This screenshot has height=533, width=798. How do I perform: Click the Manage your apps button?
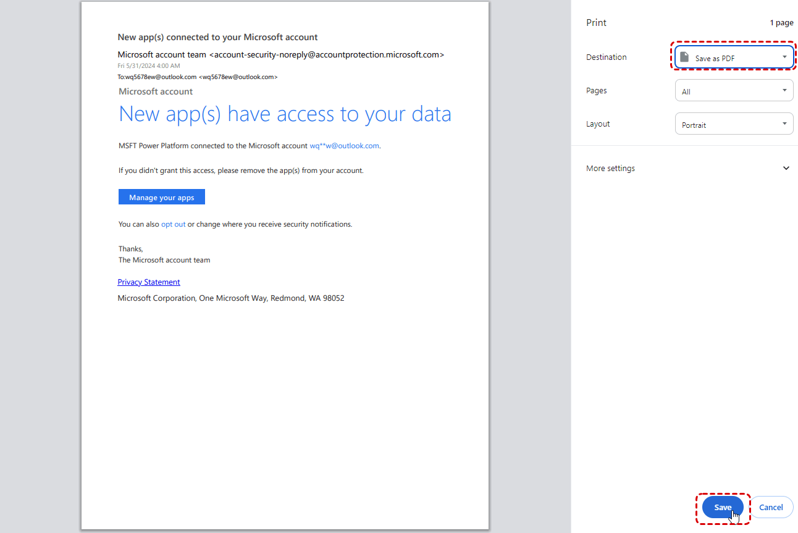click(x=162, y=197)
